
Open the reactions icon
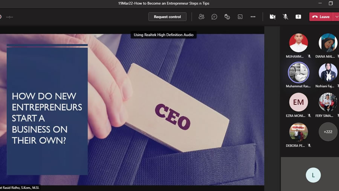pyautogui.click(x=227, y=17)
